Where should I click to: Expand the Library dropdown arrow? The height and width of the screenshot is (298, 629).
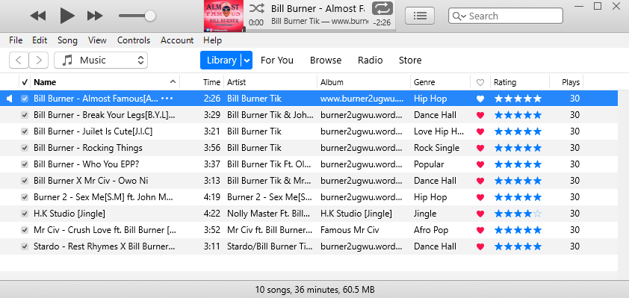[x=247, y=60]
